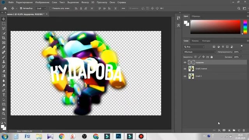249x140 pixels.
Task: Select the Path Selection tool
Action: [x=4, y=100]
